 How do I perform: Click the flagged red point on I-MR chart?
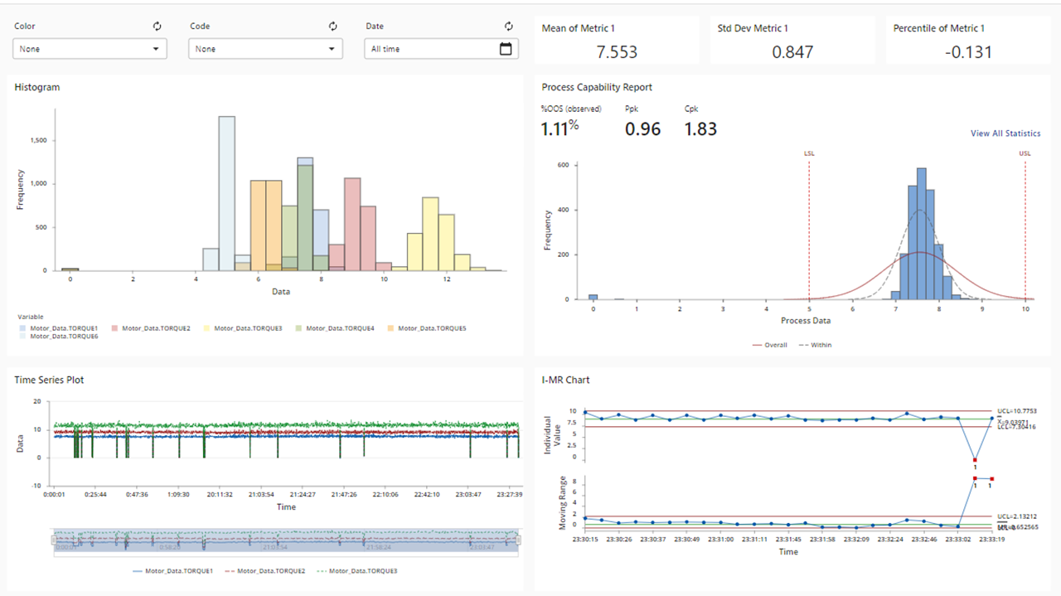(x=973, y=461)
